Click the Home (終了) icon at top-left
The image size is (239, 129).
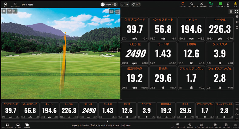[5, 4]
